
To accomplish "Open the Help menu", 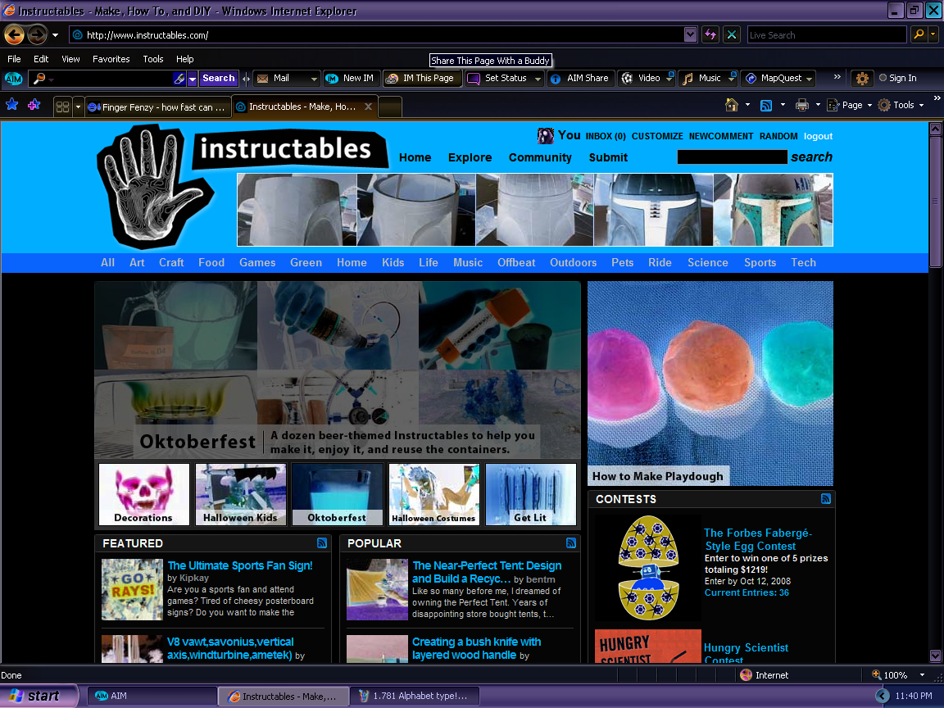I will point(185,59).
